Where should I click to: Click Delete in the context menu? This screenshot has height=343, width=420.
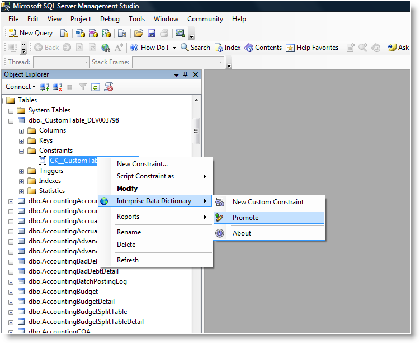tap(126, 245)
